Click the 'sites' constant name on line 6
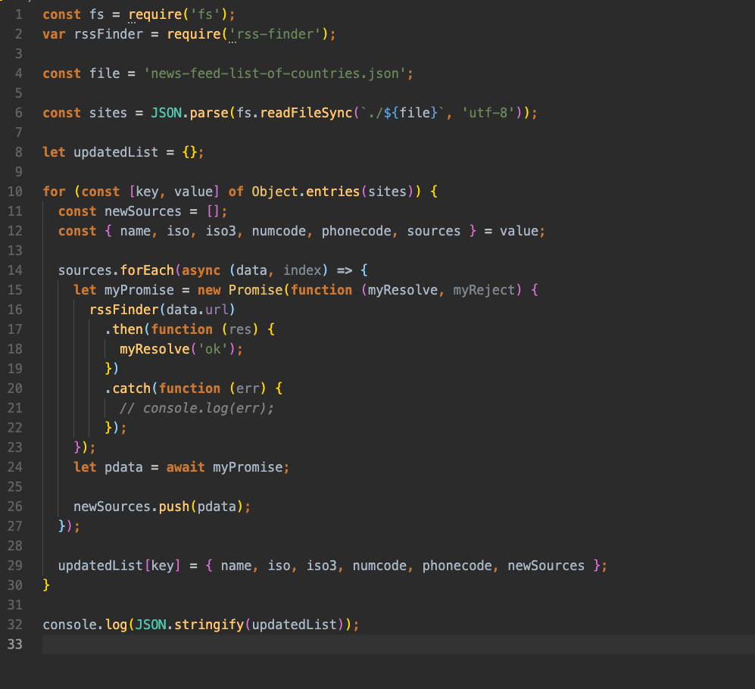The image size is (755, 689). tap(108, 113)
